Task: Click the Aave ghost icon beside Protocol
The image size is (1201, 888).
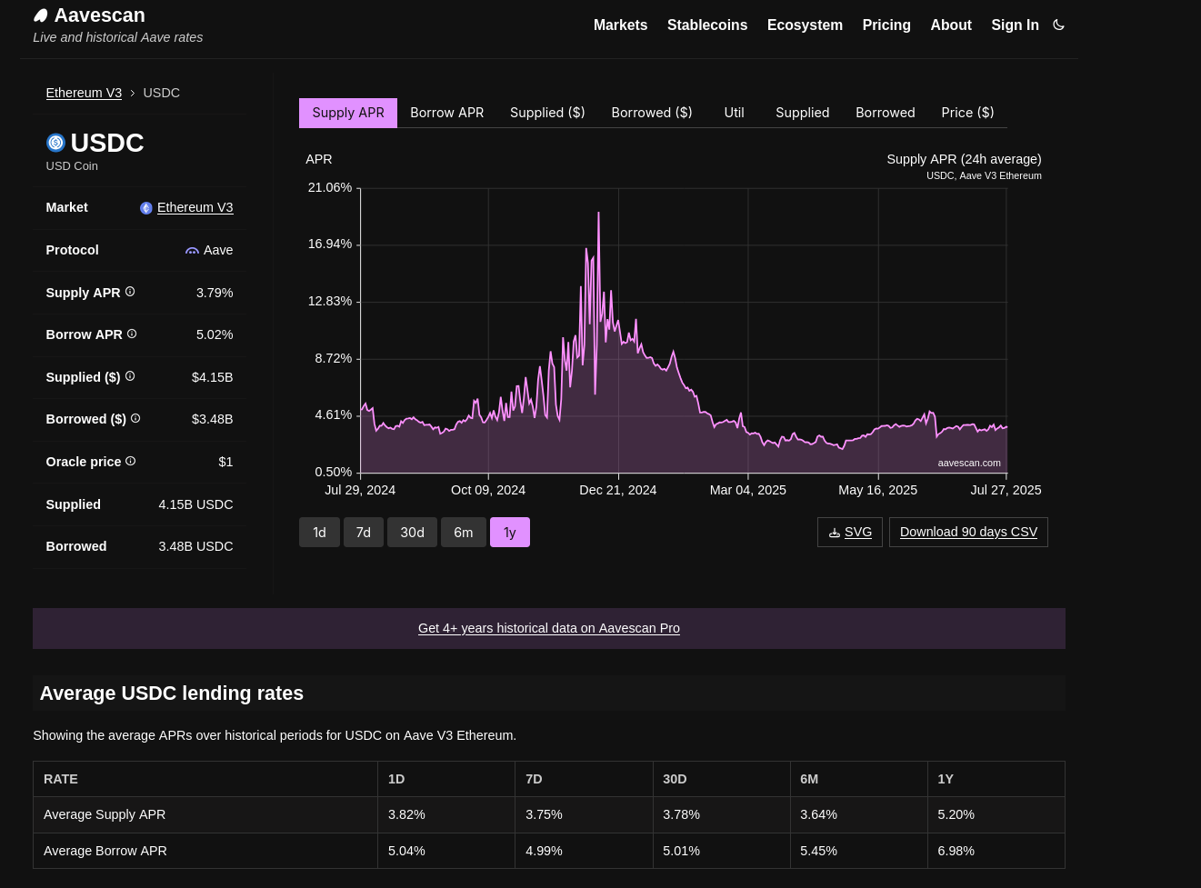Action: pos(192,251)
